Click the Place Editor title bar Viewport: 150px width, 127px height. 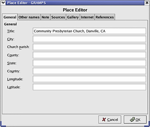tap(75, 3)
